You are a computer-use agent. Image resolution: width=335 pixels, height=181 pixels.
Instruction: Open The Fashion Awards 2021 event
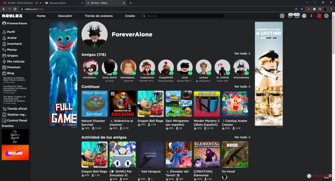15,137
